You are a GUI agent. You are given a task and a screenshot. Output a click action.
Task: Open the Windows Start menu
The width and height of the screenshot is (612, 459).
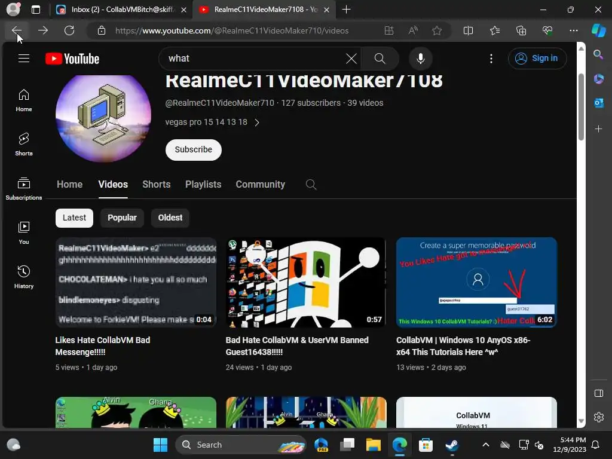(x=160, y=445)
